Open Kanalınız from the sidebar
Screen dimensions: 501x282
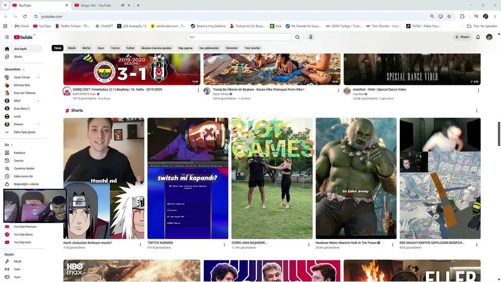pos(22,153)
